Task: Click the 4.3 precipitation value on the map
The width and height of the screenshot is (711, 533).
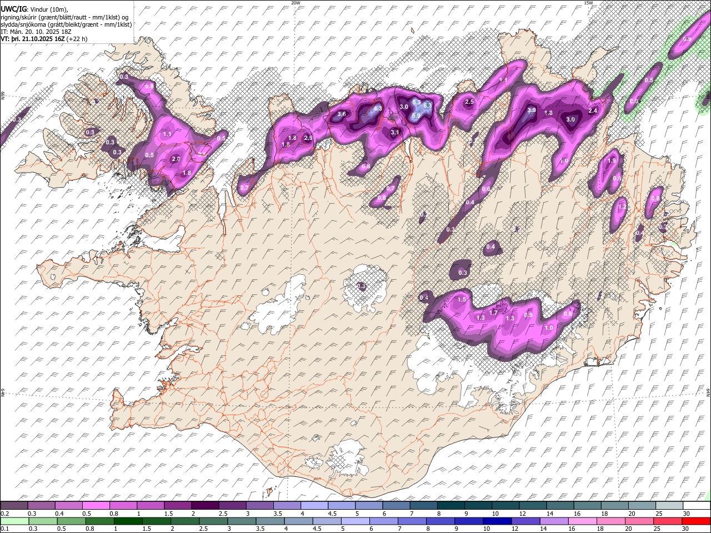Action: 378,109
